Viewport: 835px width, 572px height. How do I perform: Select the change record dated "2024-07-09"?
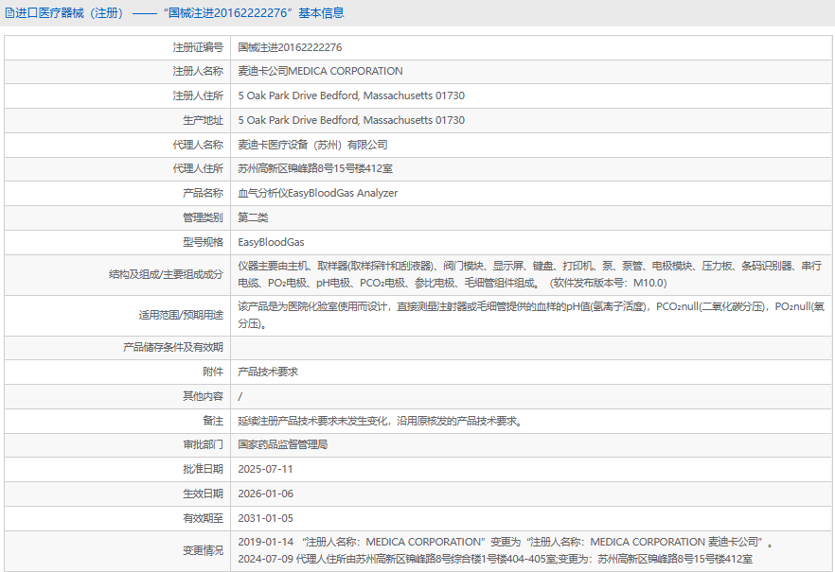point(495,559)
